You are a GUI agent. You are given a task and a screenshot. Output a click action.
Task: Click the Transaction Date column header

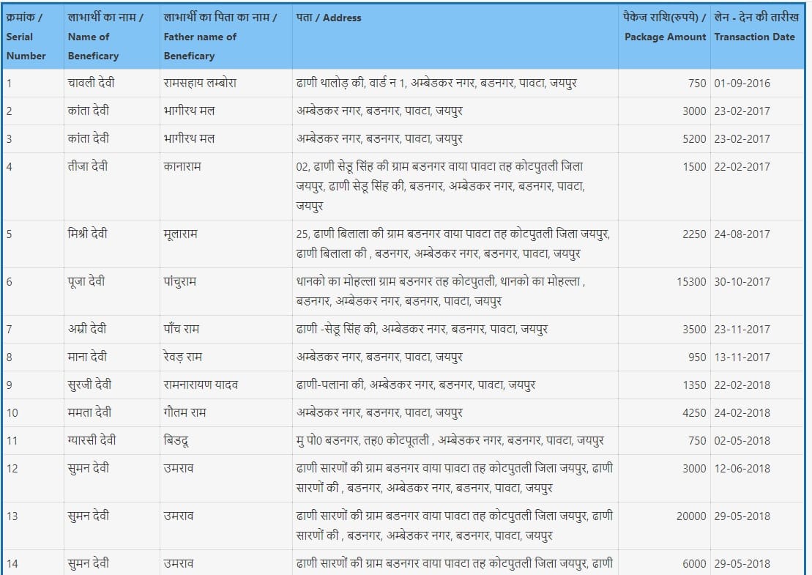pyautogui.click(x=756, y=27)
